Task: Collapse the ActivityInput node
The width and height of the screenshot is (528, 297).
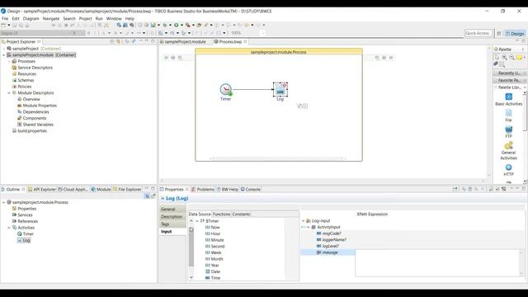Action: click(x=308, y=228)
